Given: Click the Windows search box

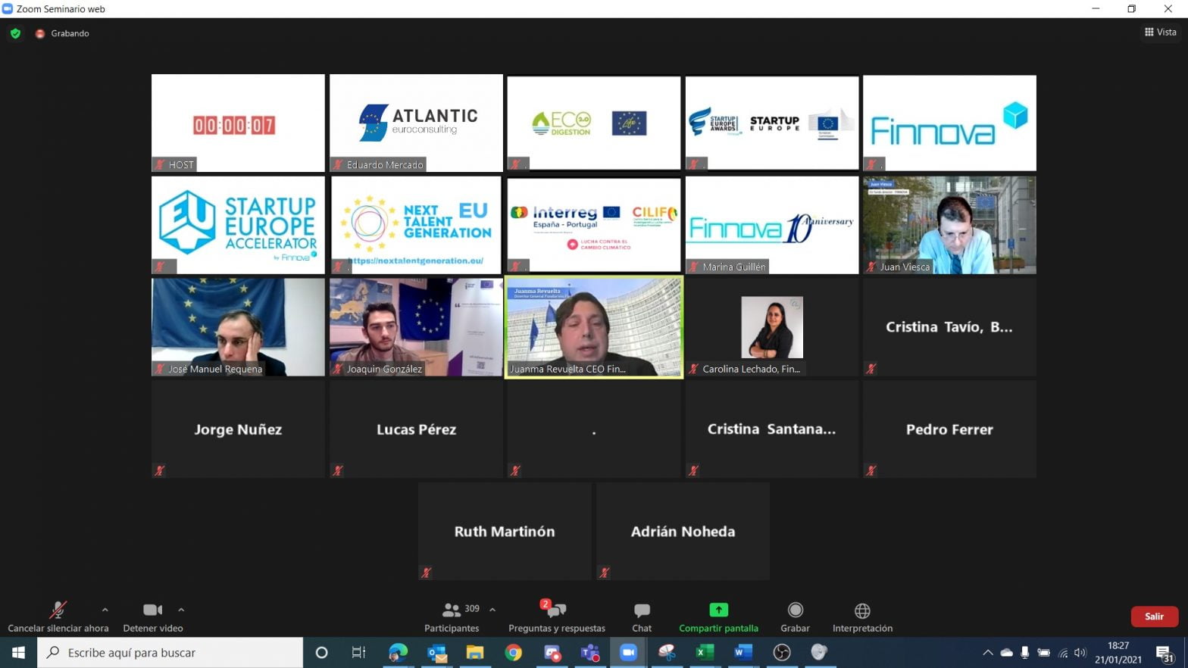Looking at the screenshot, I should coord(170,652).
